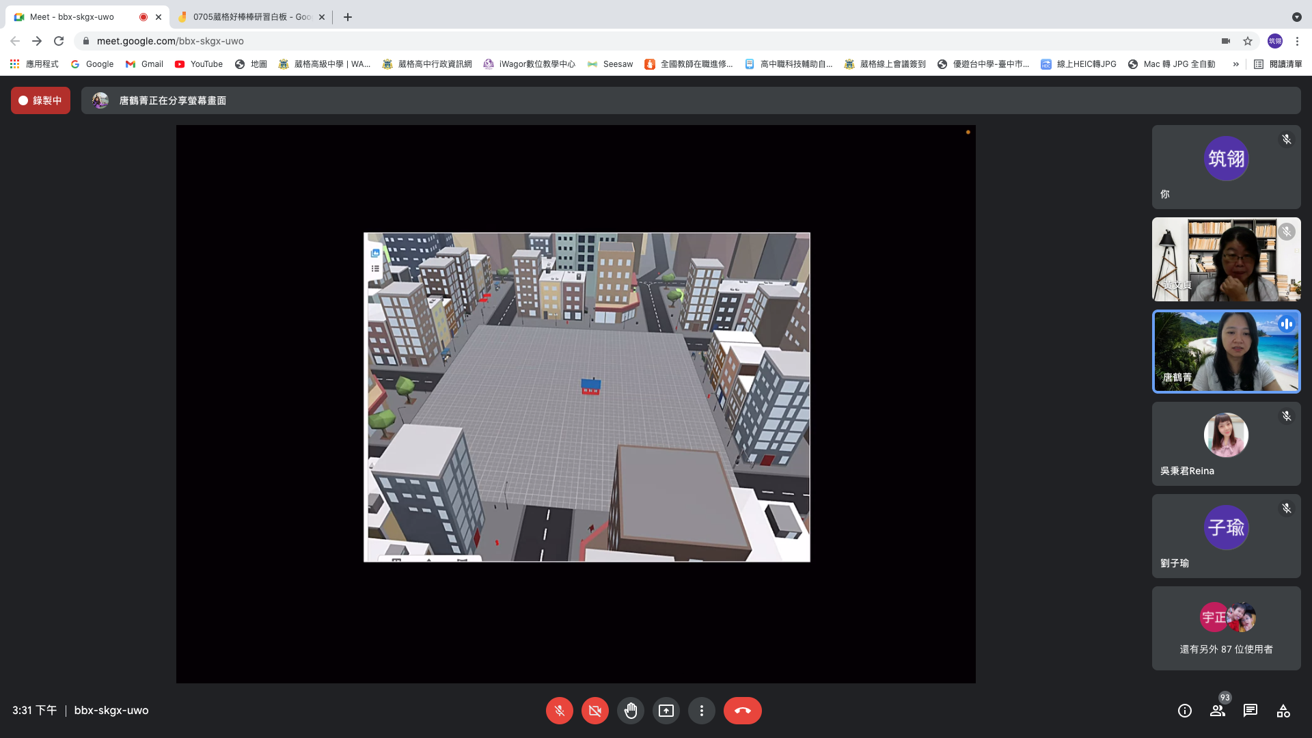Open more options three-dot menu
The height and width of the screenshot is (738, 1312).
pos(701,711)
